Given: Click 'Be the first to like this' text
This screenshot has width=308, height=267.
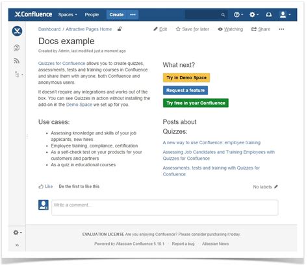Looking at the screenshot, I should click(x=79, y=186).
